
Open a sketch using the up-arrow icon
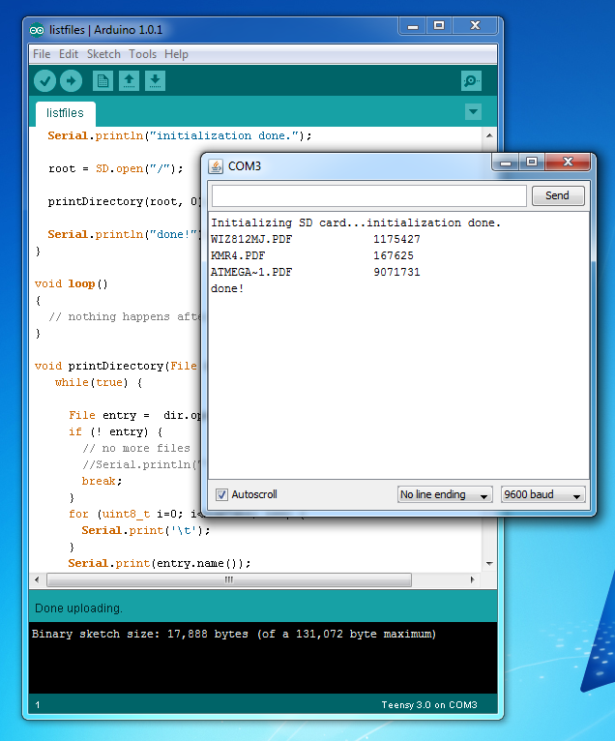coord(129,81)
